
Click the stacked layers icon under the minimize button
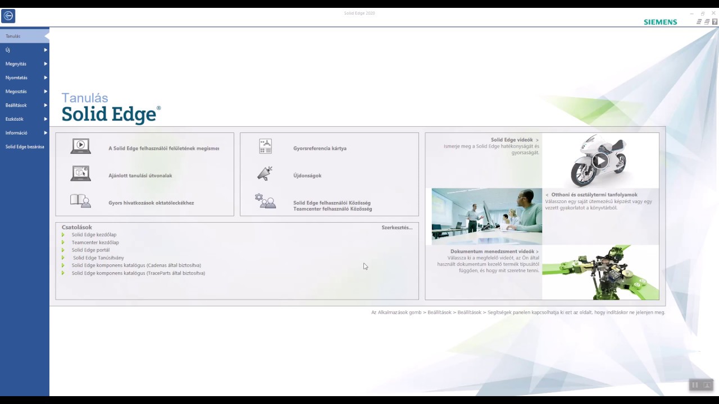click(699, 22)
